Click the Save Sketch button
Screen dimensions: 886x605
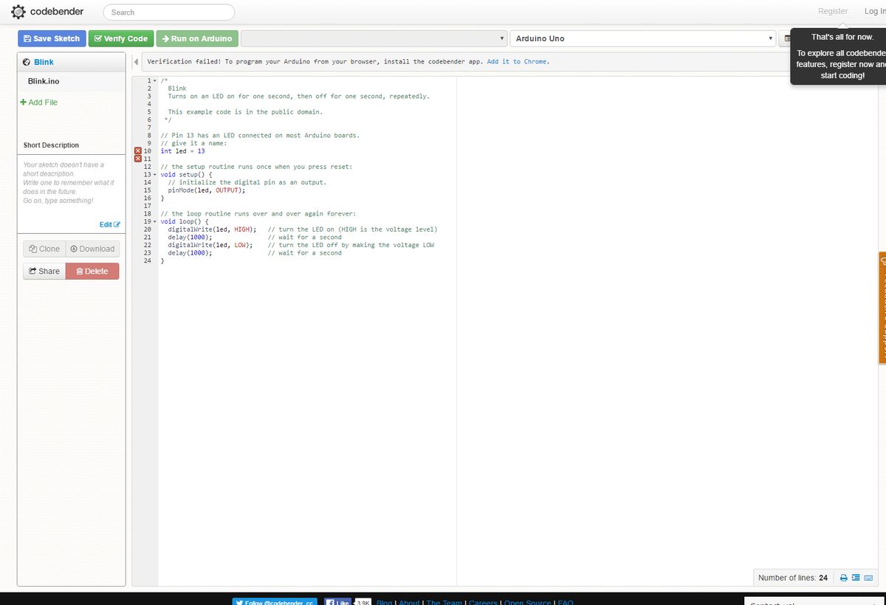point(51,38)
